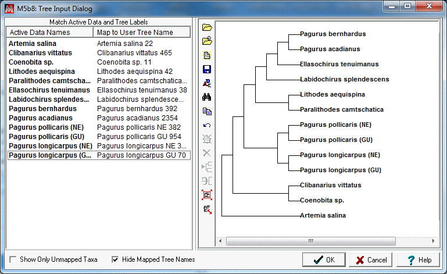Copy the tree with the copy icon
Screen dimensions: 447x274
coord(207,111)
